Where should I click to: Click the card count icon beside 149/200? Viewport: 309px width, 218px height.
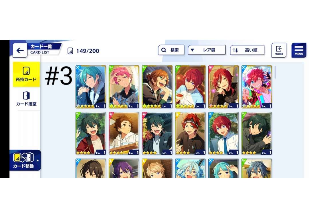(70, 51)
